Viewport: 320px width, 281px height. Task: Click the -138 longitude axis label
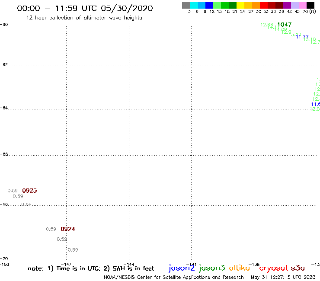[x=254, y=265]
